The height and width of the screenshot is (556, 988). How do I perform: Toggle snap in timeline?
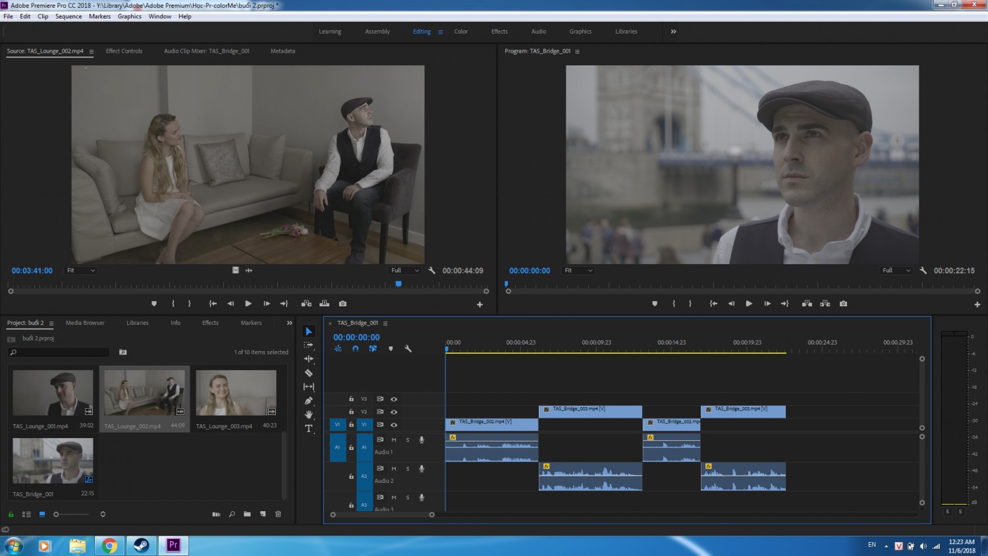point(356,348)
